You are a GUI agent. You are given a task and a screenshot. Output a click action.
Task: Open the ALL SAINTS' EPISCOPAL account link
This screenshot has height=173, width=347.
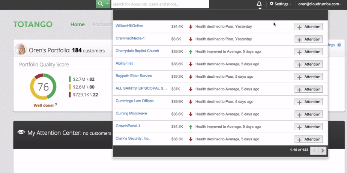(x=141, y=89)
